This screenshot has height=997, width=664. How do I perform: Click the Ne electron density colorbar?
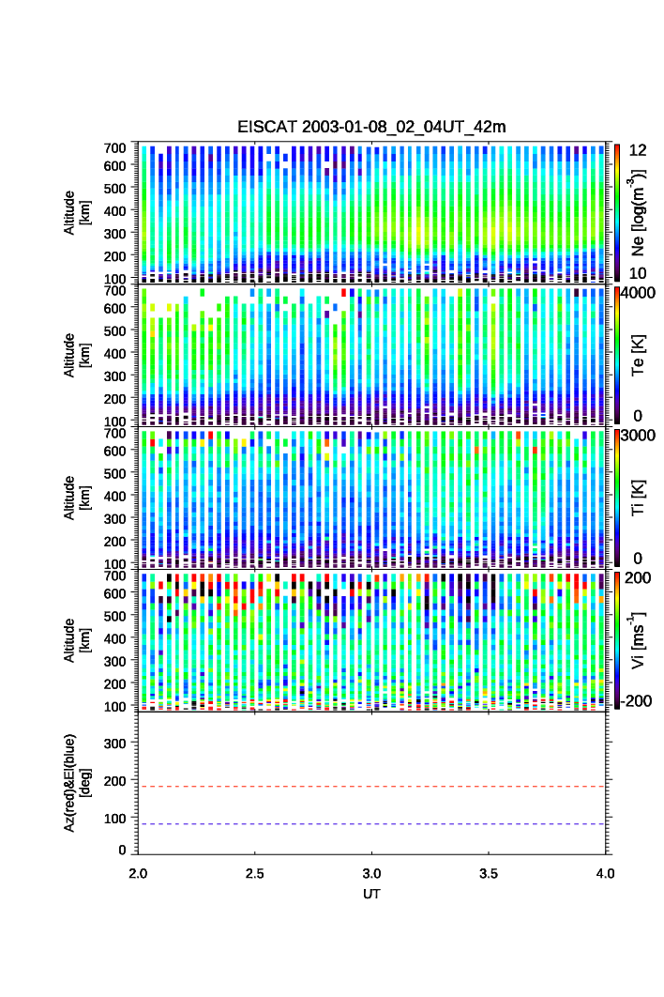(616, 212)
